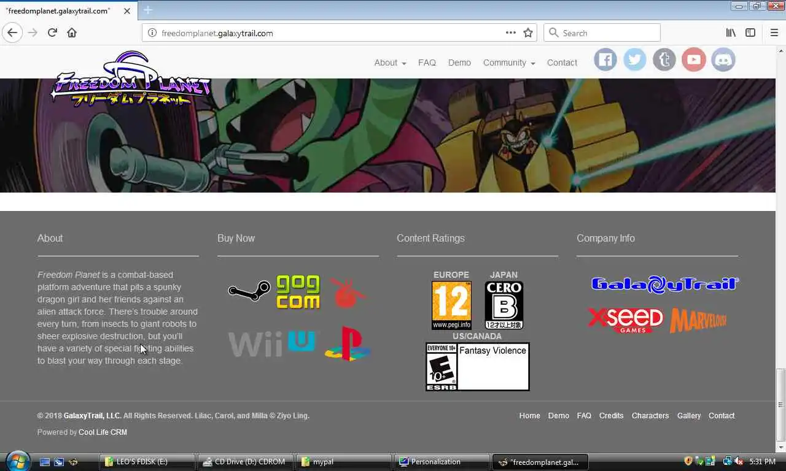Screen dimensions: 786x471
Task: Buy the game on Steam
Action: [249, 290]
